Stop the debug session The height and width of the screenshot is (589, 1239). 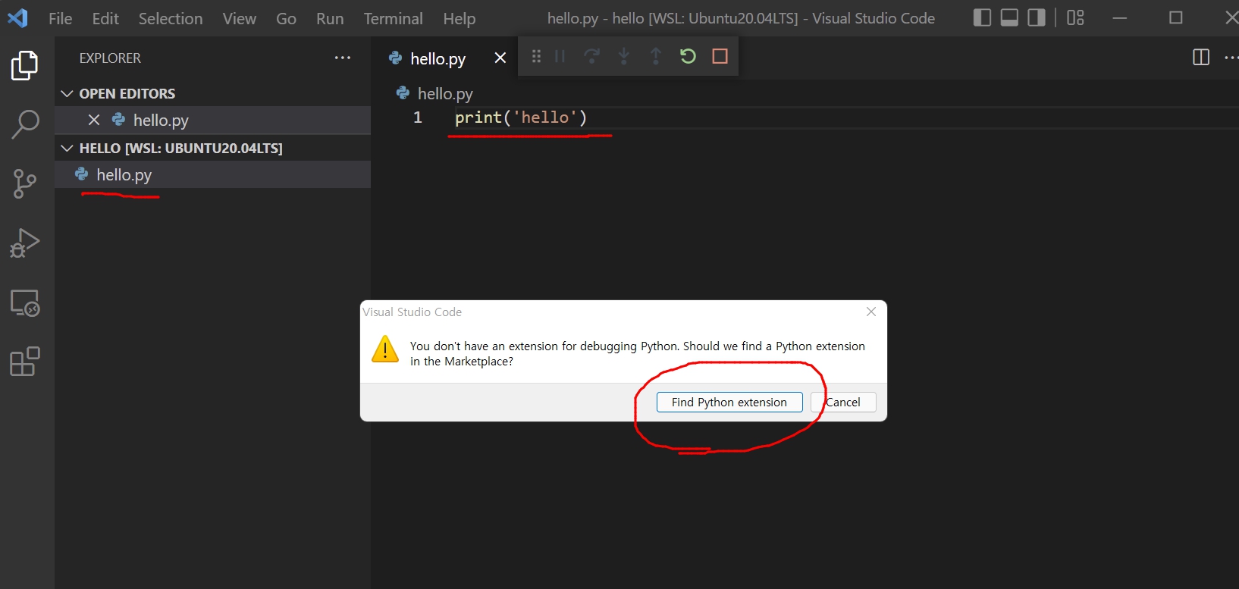720,56
